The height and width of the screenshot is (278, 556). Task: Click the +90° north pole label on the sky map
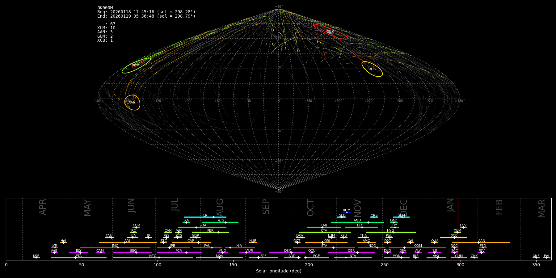(279, 7)
